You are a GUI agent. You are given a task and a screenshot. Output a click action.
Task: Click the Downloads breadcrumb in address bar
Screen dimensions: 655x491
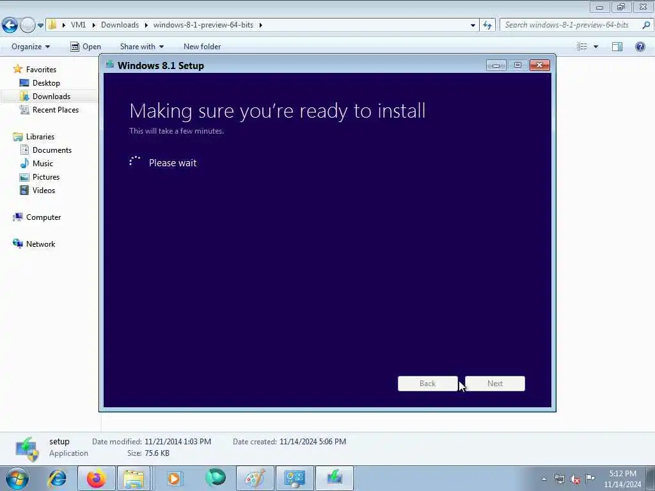[120, 25]
